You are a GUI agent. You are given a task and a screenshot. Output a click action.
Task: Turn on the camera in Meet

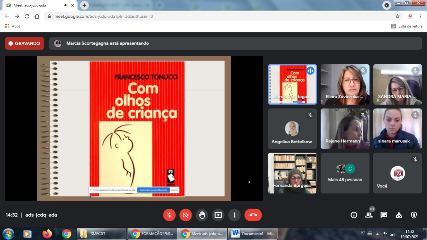185,215
